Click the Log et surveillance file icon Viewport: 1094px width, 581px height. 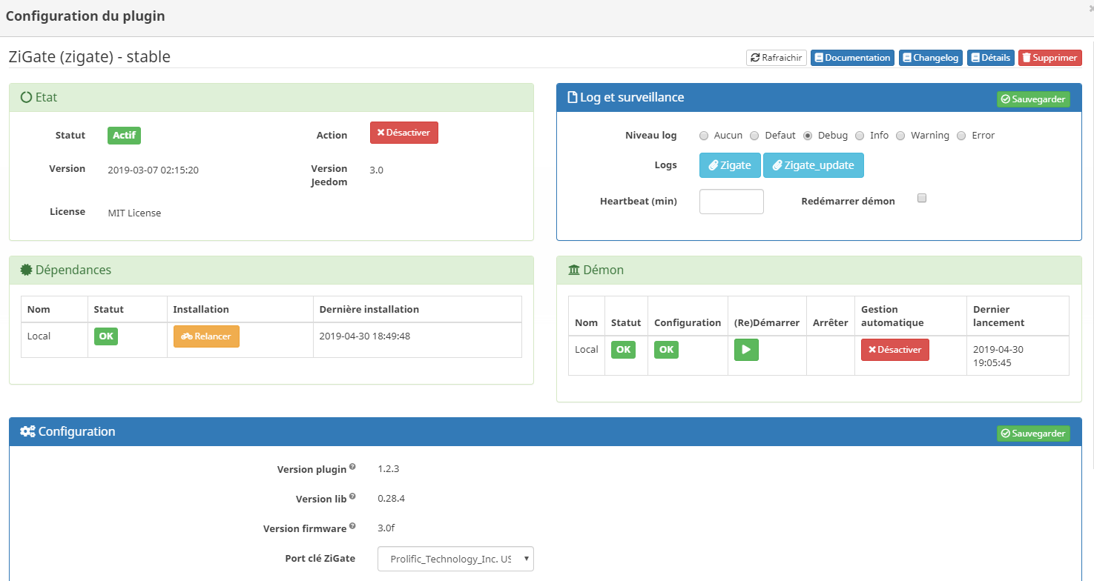tap(572, 97)
